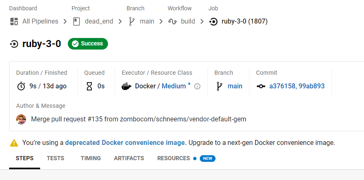Follow the deprecated Docker convenience image link
Image resolution: width=364 pixels, height=180 pixels.
125,143
